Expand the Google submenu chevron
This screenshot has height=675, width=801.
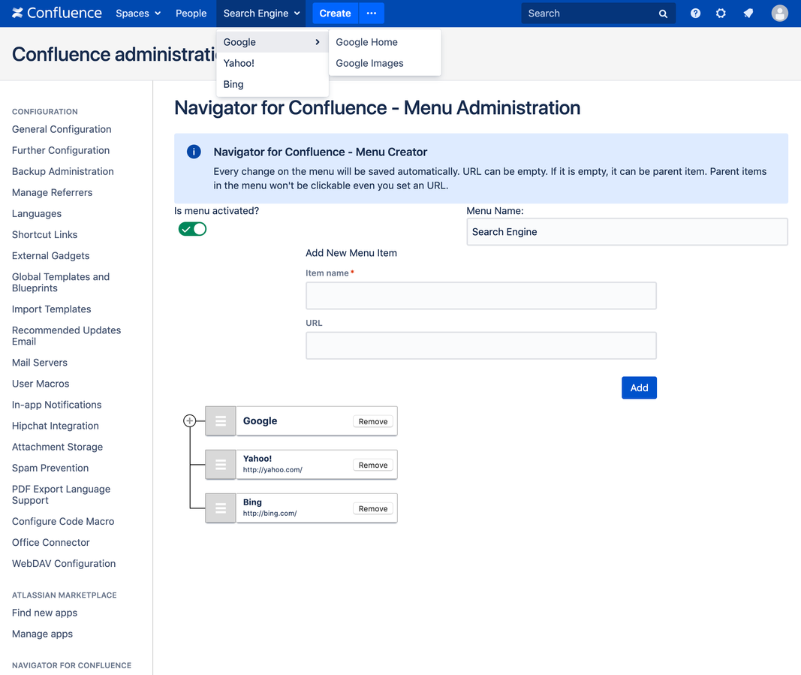click(318, 42)
